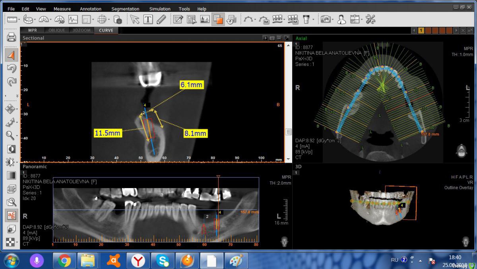Expand the layout grid dropdown arrow
The width and height of the screenshot is (477, 269).
pyautogui.click(x=109, y=19)
